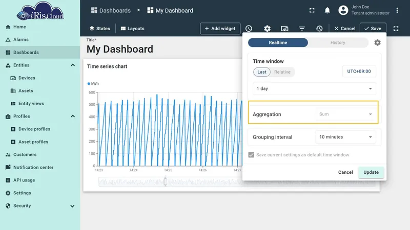Open three-dot user menu

397,10
